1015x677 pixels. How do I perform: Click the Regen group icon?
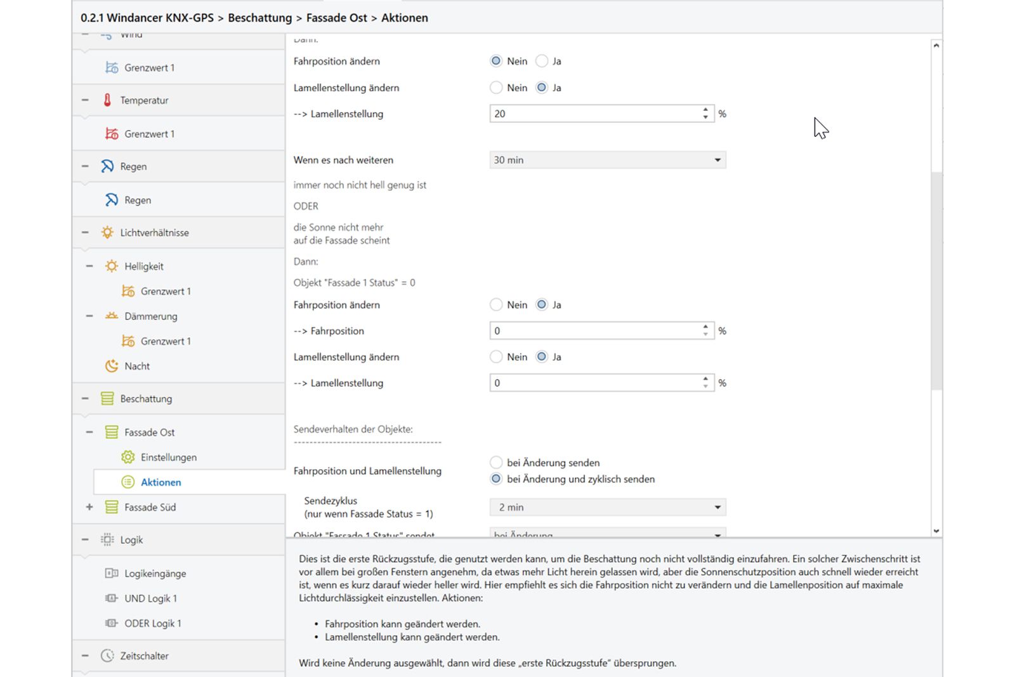tap(107, 166)
